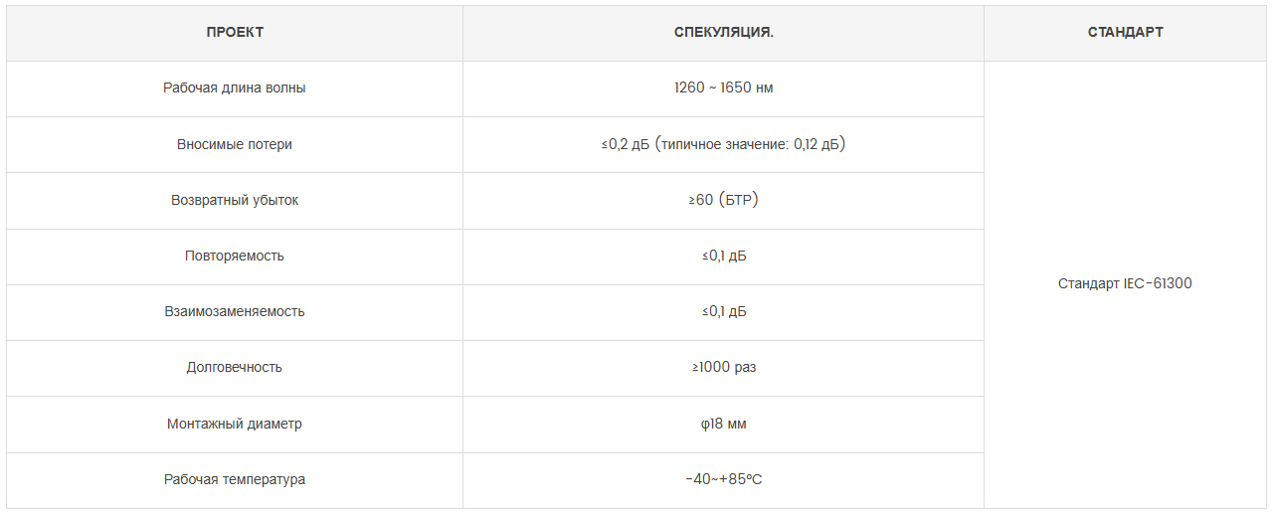Select the Долговечность row label
The width and height of the screenshot is (1272, 518).
(x=235, y=367)
